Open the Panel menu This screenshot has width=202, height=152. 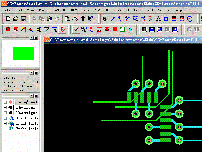click(86, 10)
